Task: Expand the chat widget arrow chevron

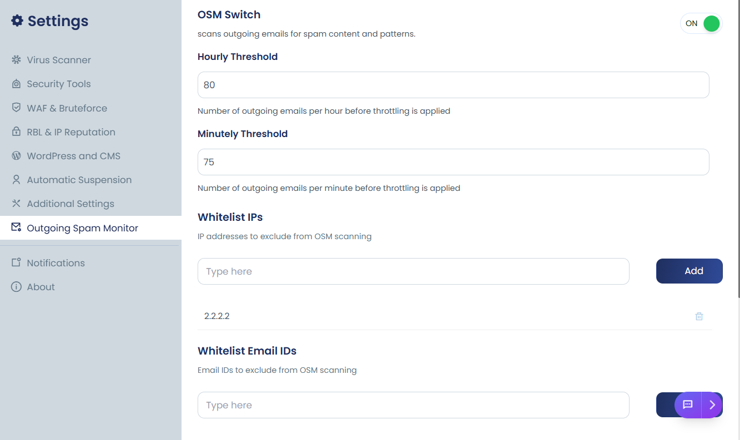Action: [x=712, y=405]
